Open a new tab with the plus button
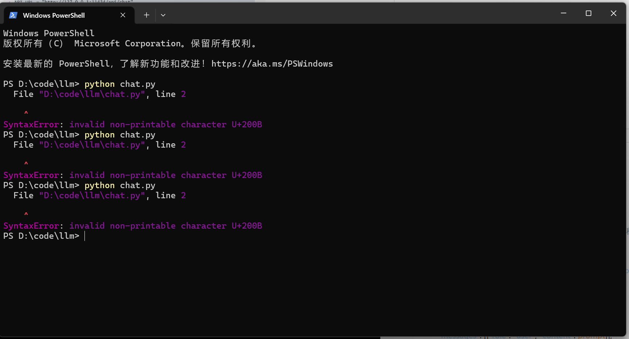The image size is (629, 339). (146, 15)
